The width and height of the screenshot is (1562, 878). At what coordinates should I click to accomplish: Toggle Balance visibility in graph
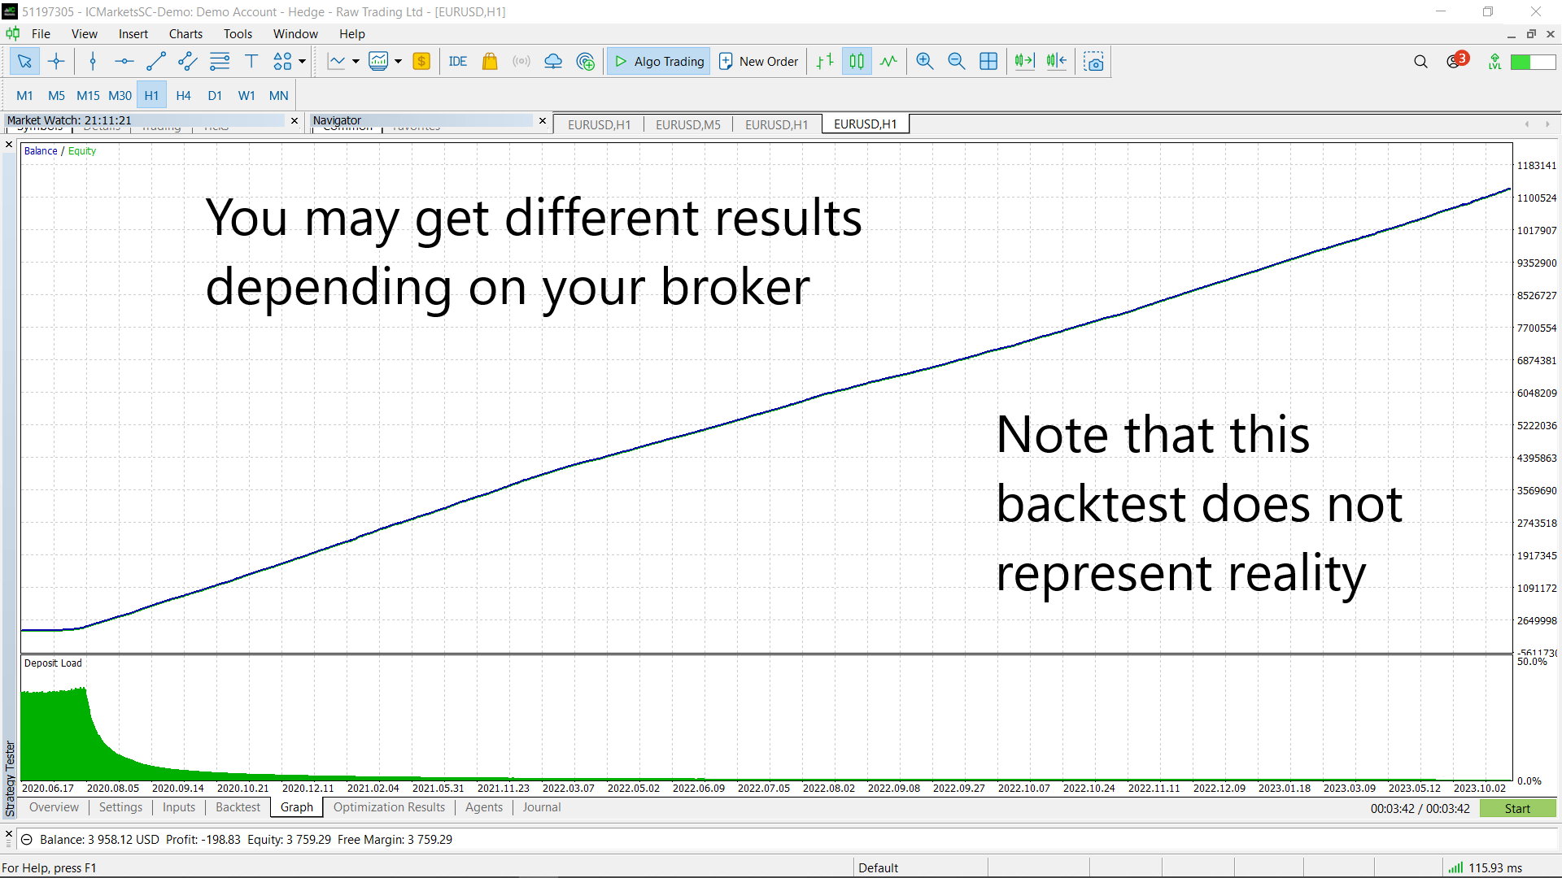coord(41,150)
